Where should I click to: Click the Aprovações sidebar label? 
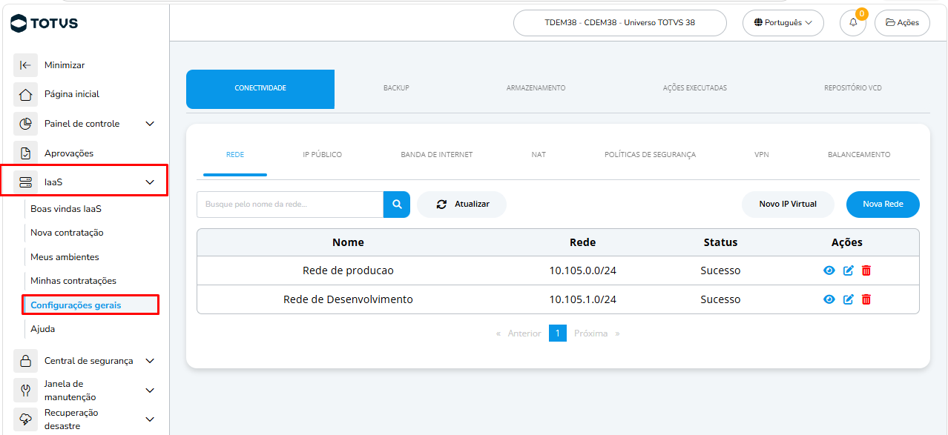(69, 153)
